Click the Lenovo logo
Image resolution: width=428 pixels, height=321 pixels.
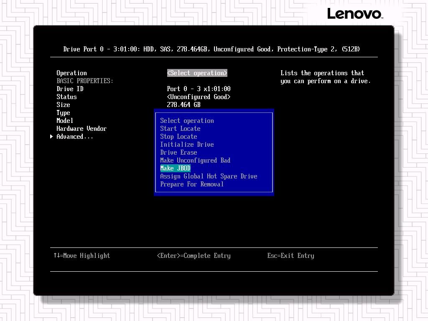(x=354, y=14)
